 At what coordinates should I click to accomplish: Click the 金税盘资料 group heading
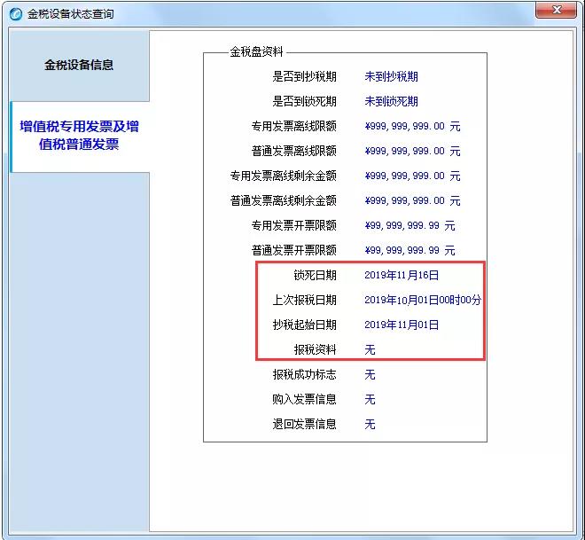click(x=256, y=52)
